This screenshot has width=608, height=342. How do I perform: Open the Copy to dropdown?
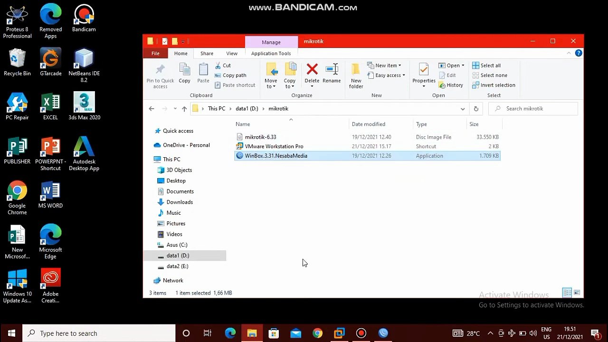point(290,76)
